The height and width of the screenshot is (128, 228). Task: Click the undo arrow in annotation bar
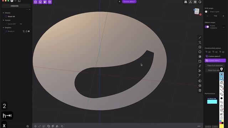[x=222, y=102]
